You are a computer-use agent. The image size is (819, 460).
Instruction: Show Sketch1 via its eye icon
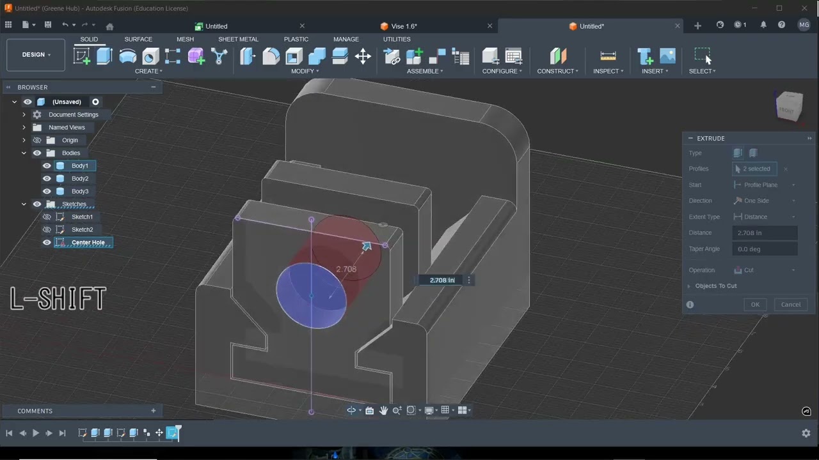(47, 217)
